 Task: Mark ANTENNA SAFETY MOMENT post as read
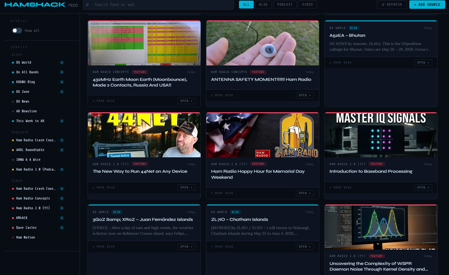point(222,95)
